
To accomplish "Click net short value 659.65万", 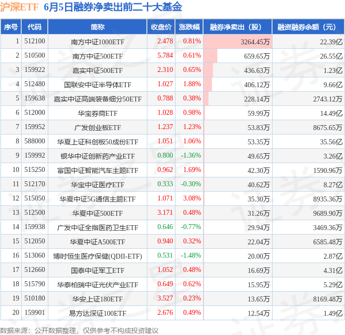I will (257, 56).
